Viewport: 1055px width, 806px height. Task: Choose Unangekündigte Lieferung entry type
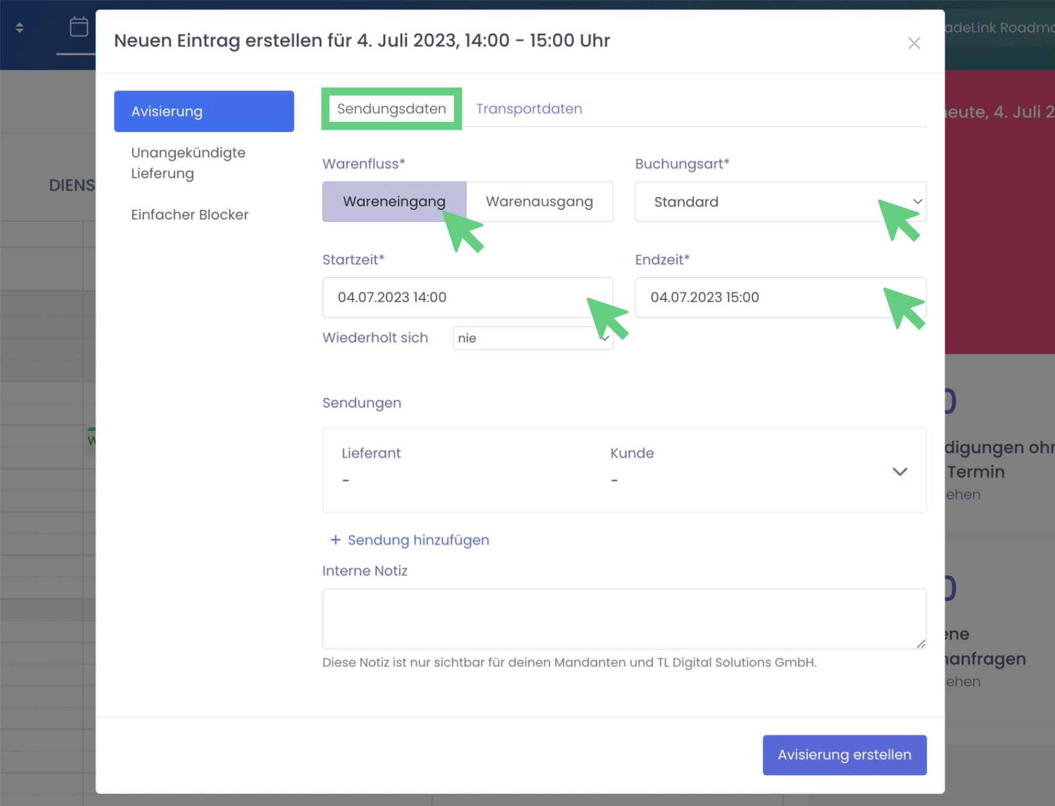(188, 163)
